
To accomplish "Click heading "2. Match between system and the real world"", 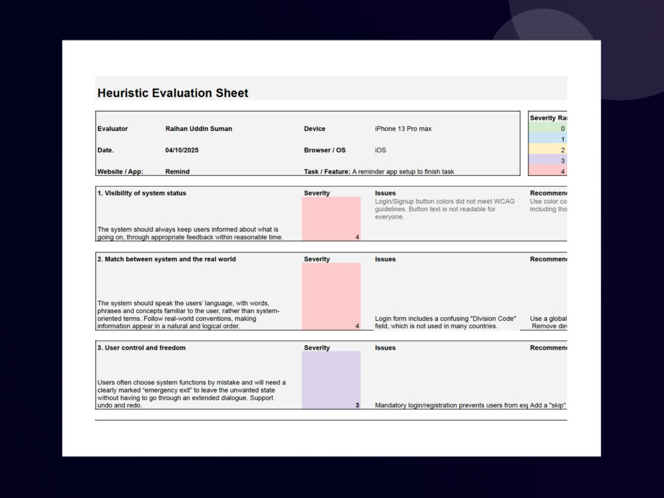I will click(167, 259).
